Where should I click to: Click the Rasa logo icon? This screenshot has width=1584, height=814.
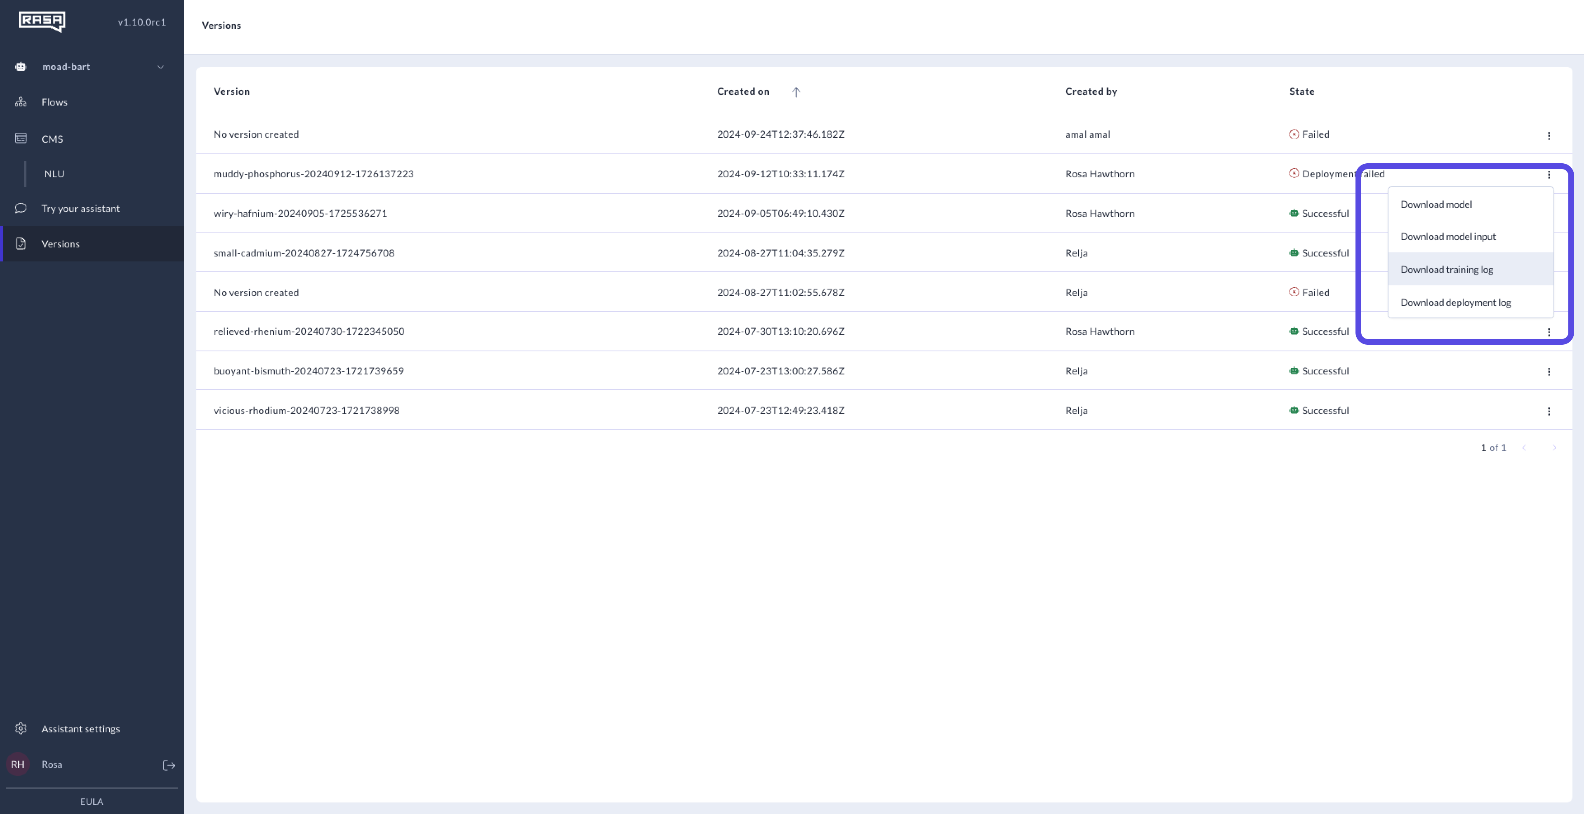(x=42, y=21)
